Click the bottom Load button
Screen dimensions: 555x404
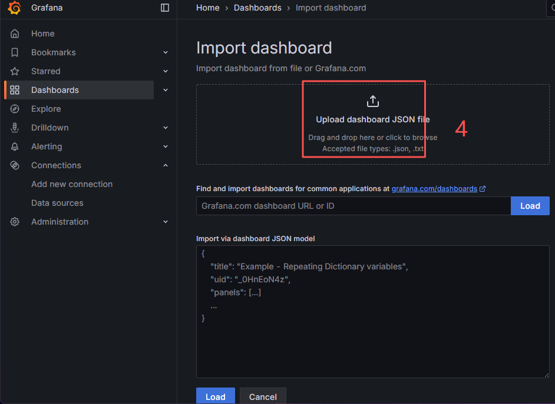216,396
